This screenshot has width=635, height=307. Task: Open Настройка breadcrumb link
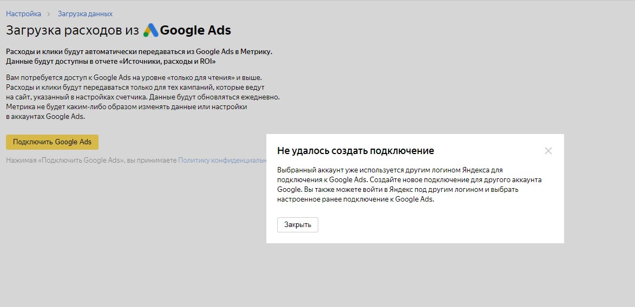coord(23,14)
